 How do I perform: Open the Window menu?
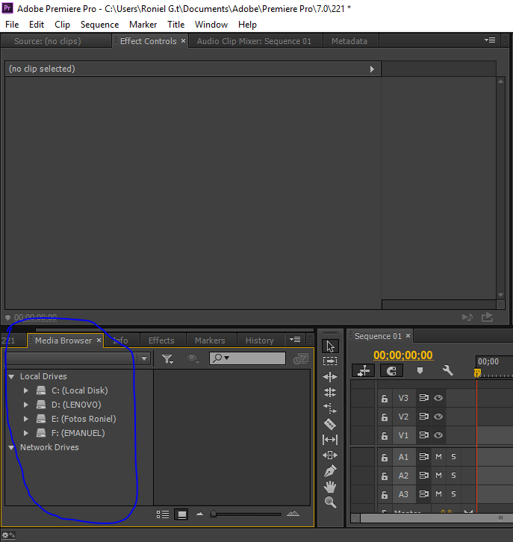(x=211, y=25)
